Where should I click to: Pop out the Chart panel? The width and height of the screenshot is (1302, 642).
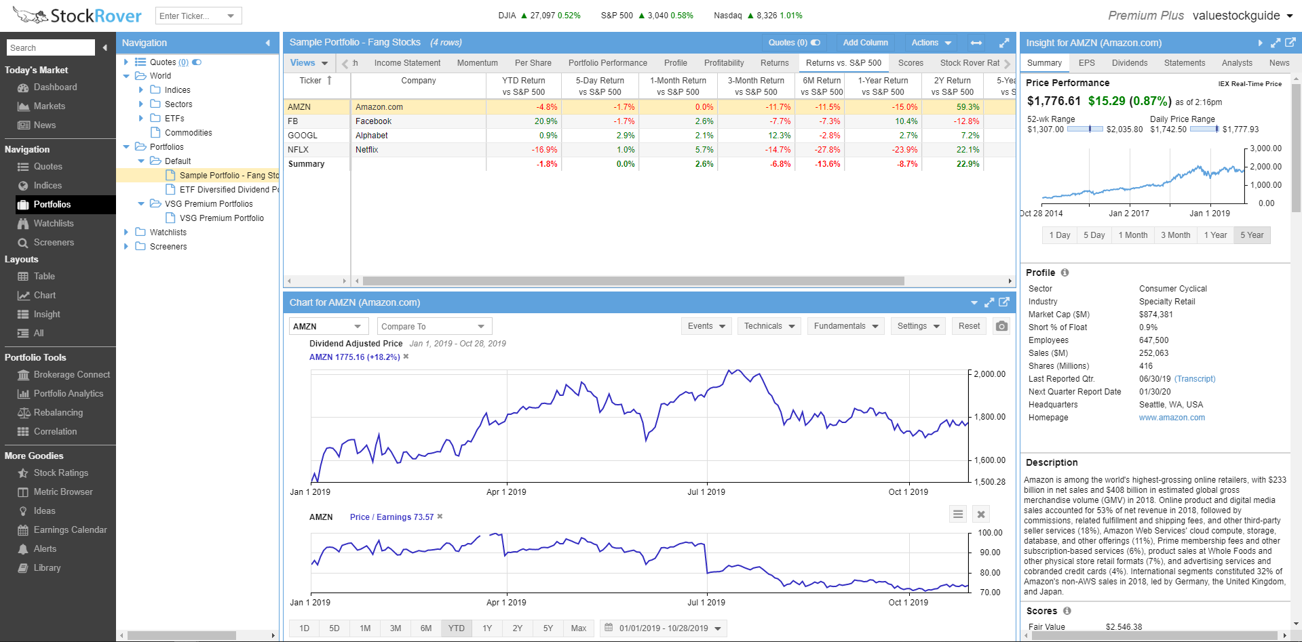tap(1004, 302)
